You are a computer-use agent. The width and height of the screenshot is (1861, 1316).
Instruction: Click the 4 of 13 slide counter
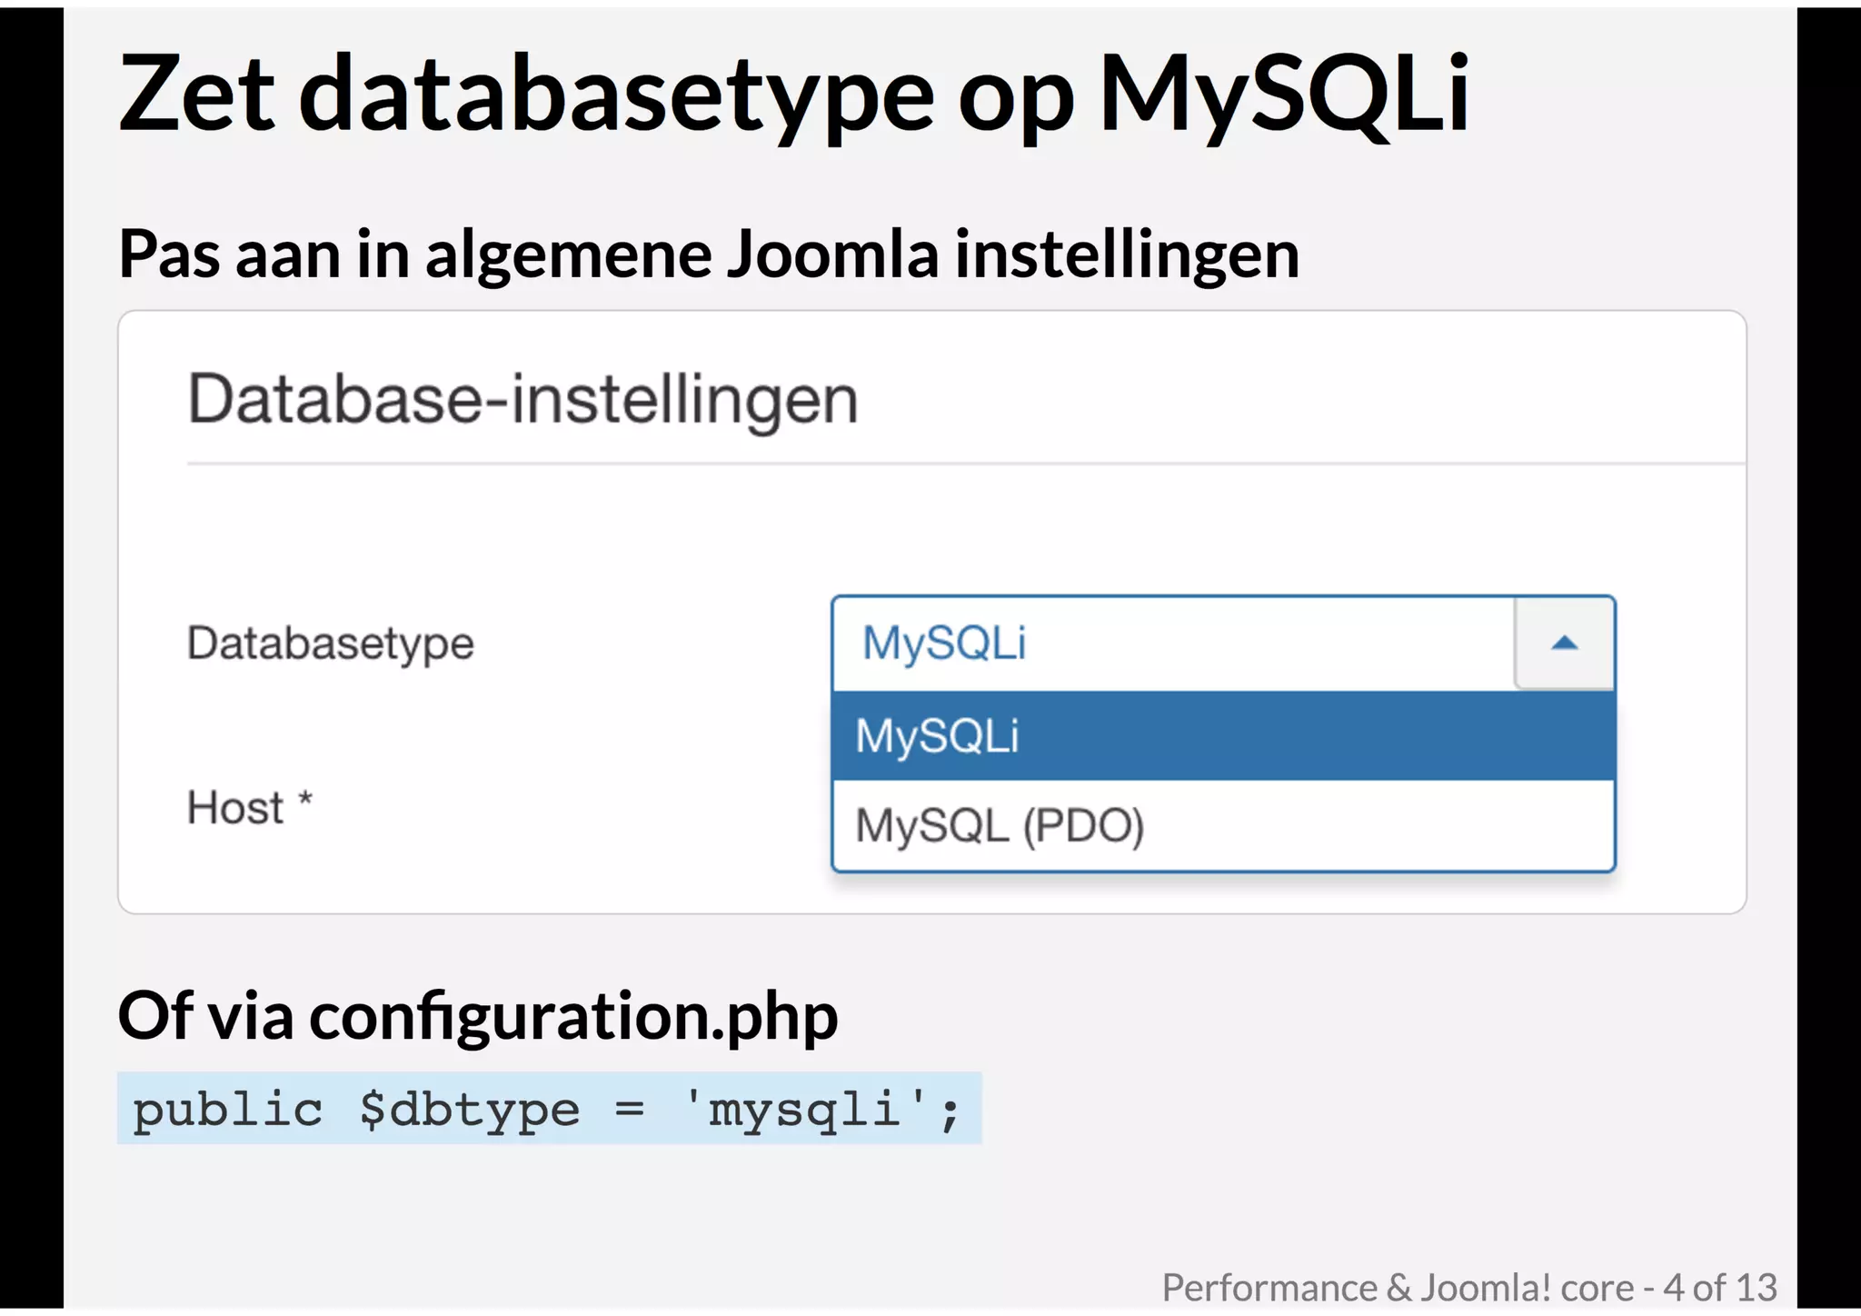[1719, 1287]
